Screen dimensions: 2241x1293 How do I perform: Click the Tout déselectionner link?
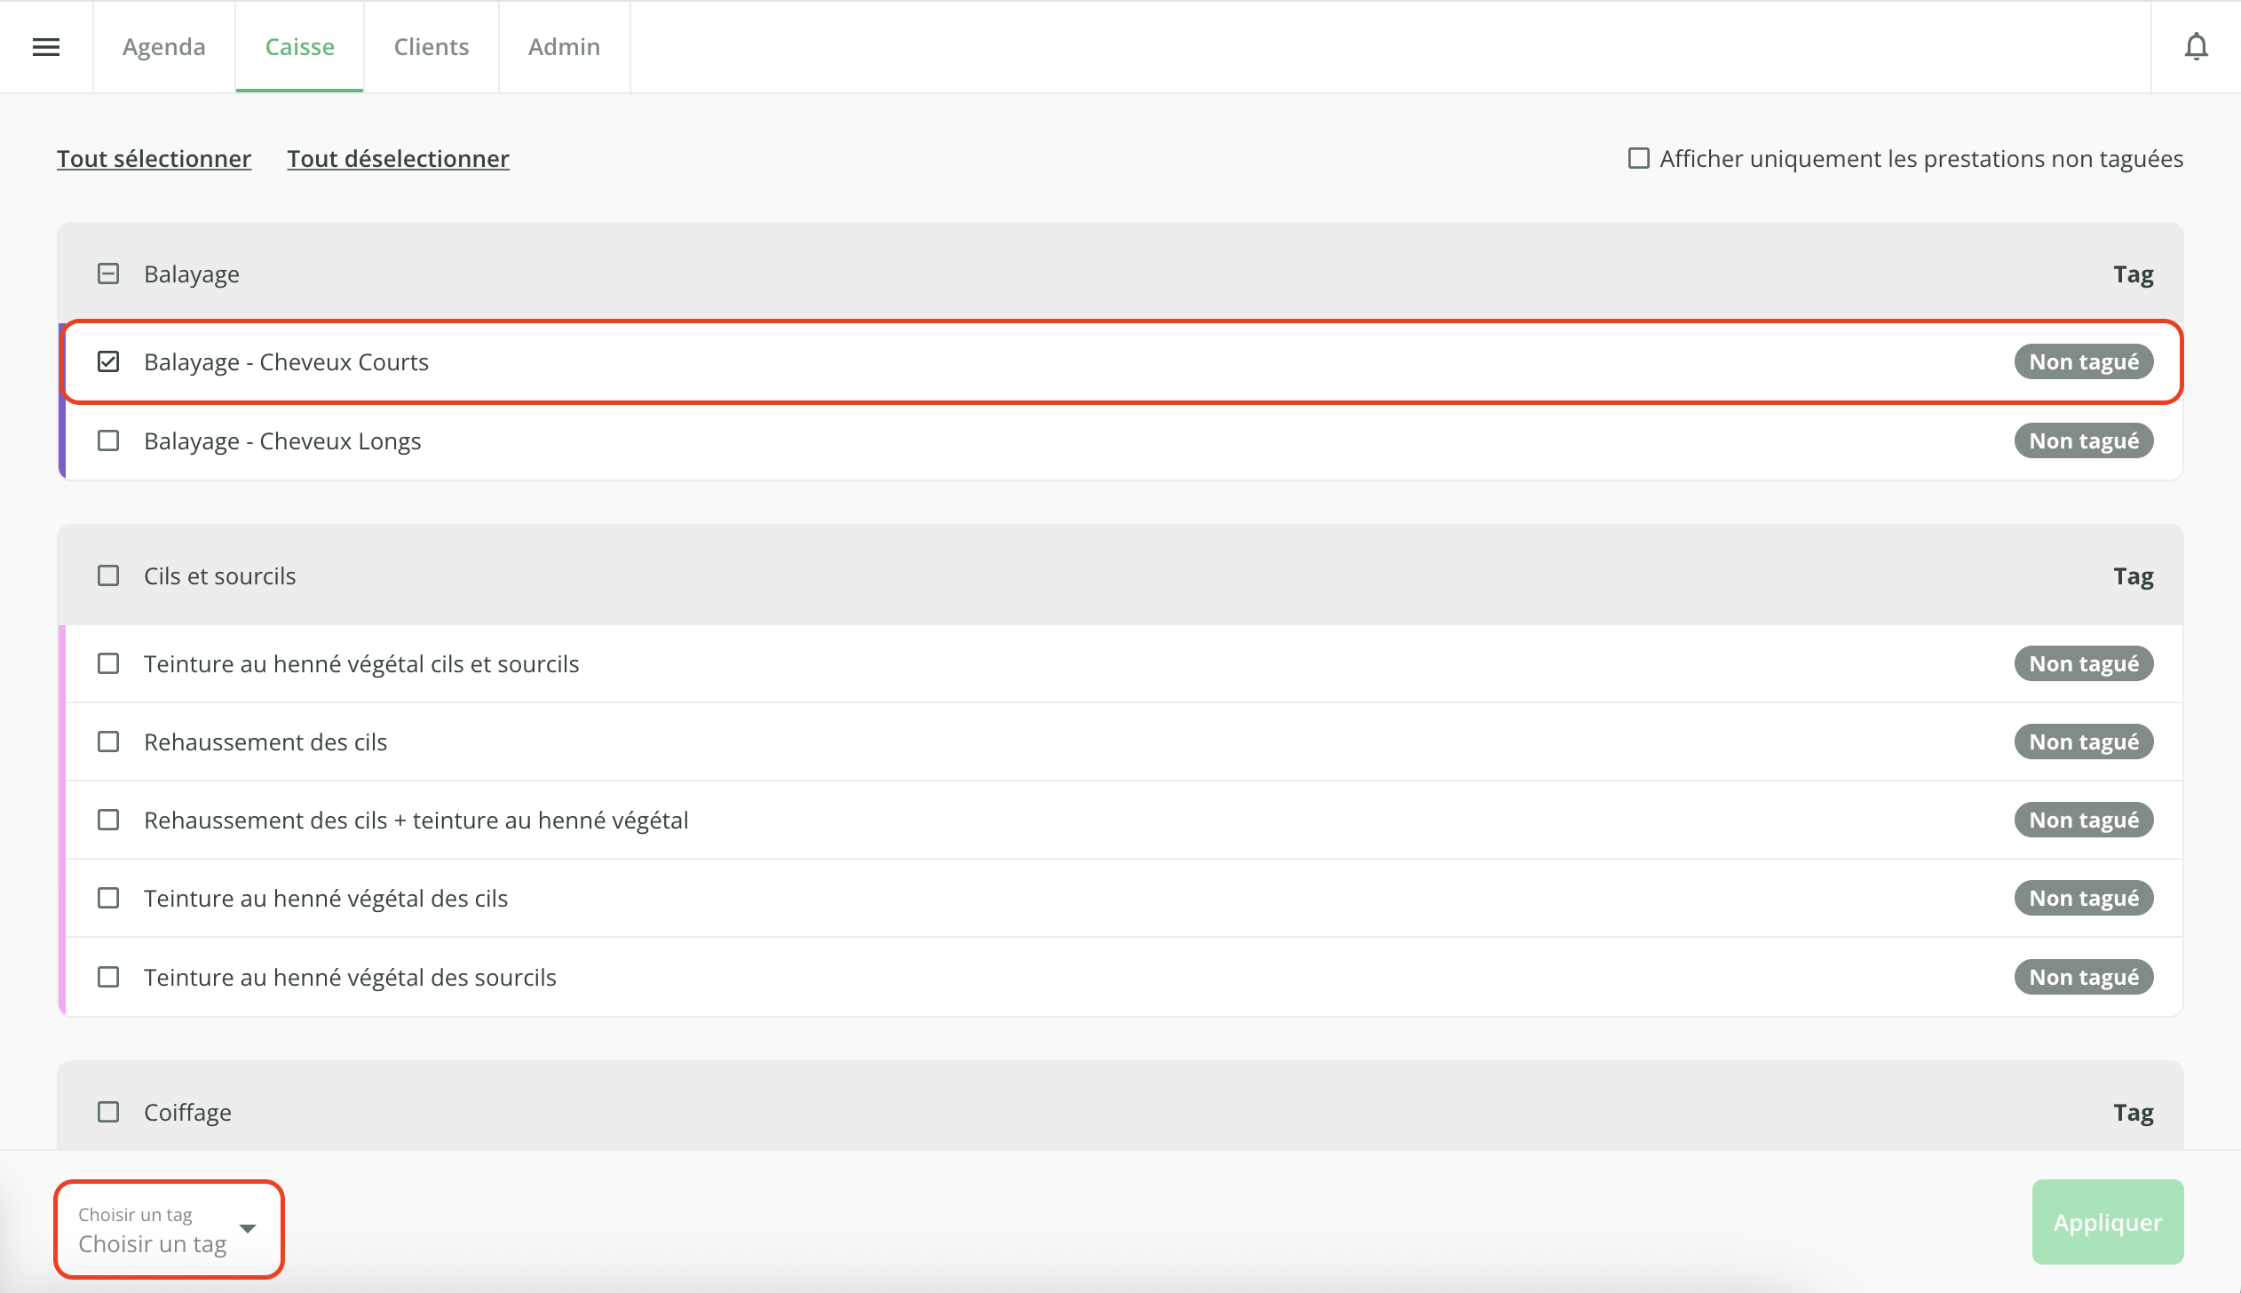click(399, 159)
